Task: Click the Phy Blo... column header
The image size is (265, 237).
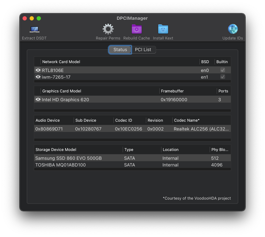Action: click(x=220, y=150)
